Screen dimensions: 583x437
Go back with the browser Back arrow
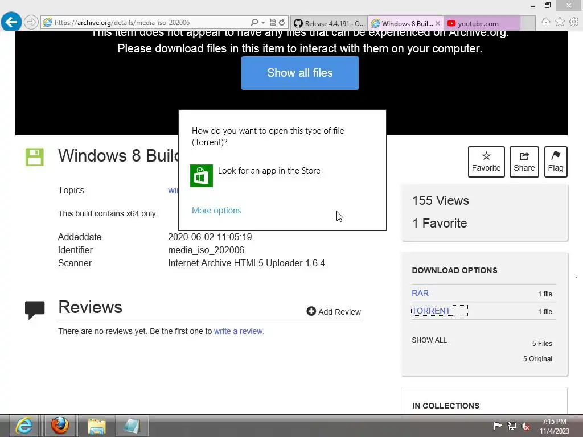11,22
